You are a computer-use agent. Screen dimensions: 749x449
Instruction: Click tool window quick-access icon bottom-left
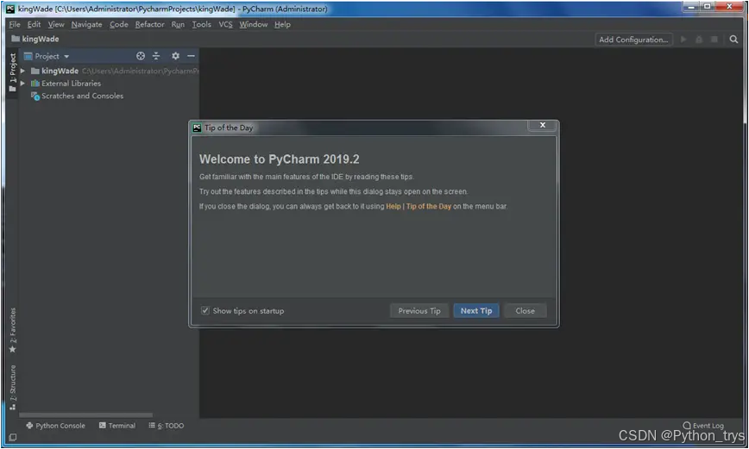click(x=12, y=438)
